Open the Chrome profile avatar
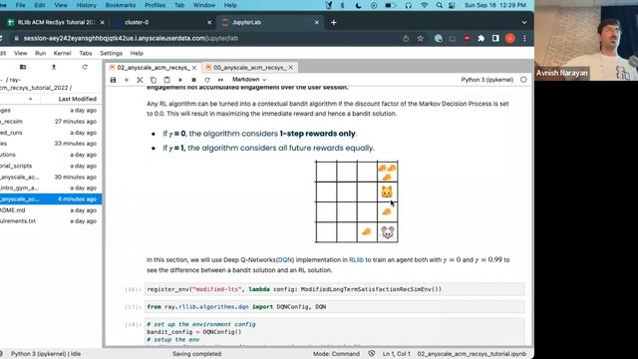The height and width of the screenshot is (359, 638). click(509, 38)
